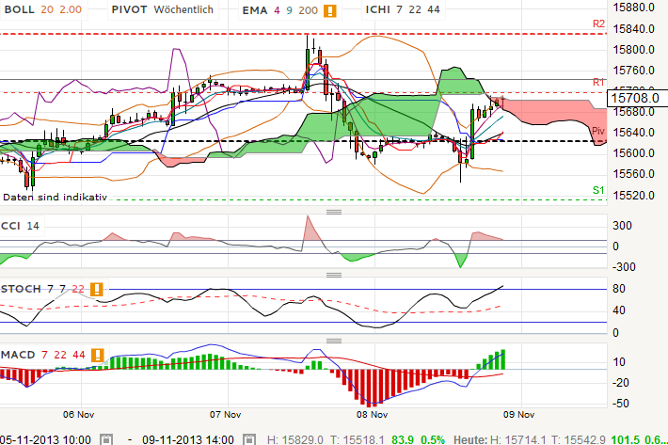Click the 'Daten sind indikativ' notice

tap(55, 198)
